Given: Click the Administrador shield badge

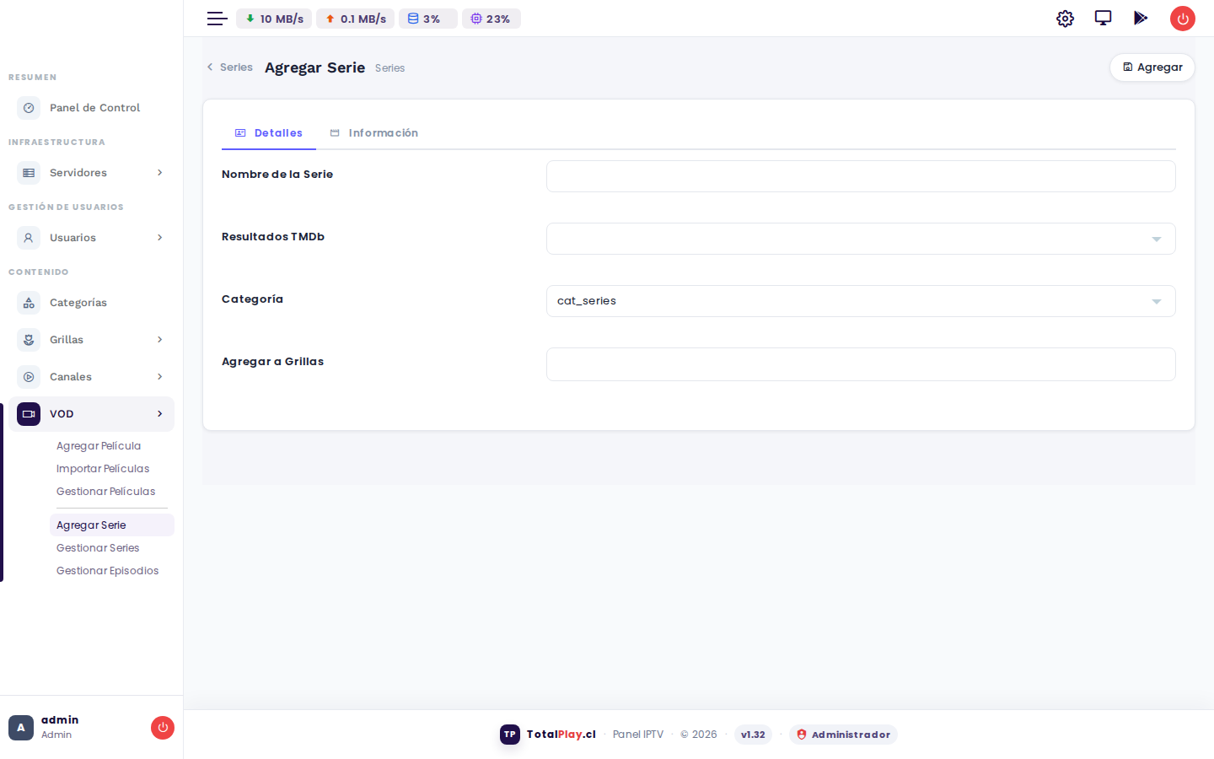Looking at the screenshot, I should 843,735.
